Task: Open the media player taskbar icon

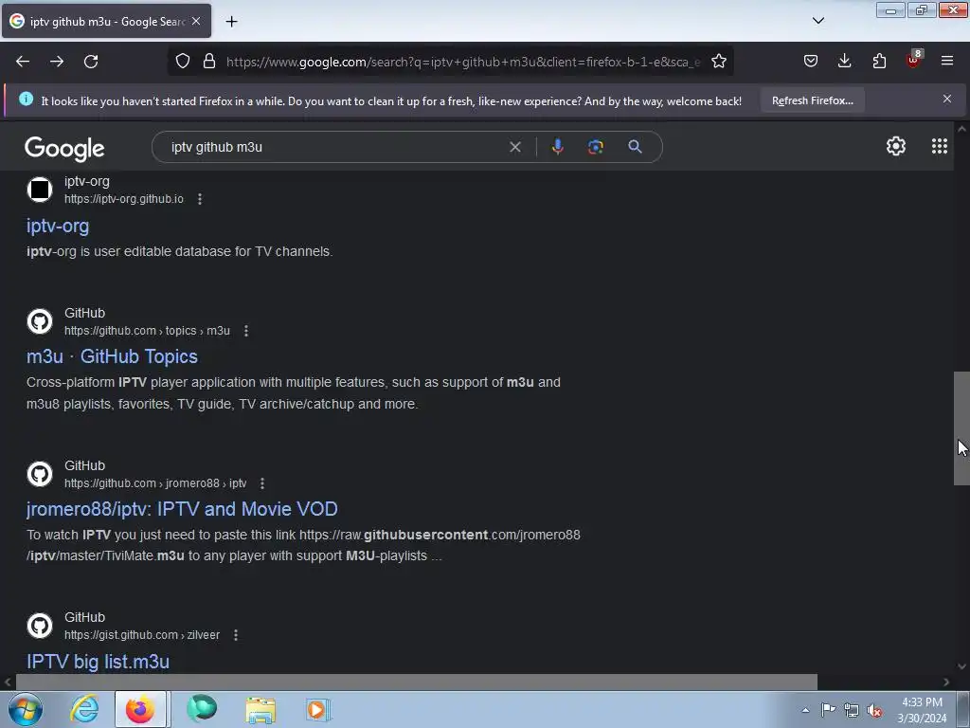Action: coord(318,709)
